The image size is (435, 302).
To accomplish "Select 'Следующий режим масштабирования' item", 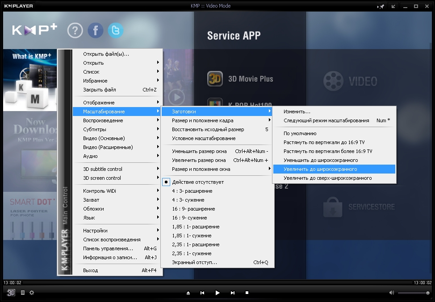I will tap(334, 120).
